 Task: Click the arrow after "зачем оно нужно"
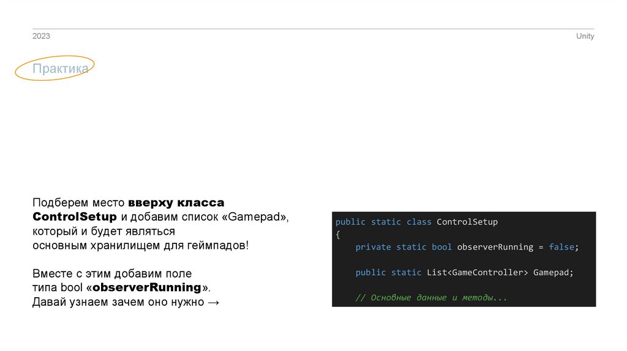(213, 302)
